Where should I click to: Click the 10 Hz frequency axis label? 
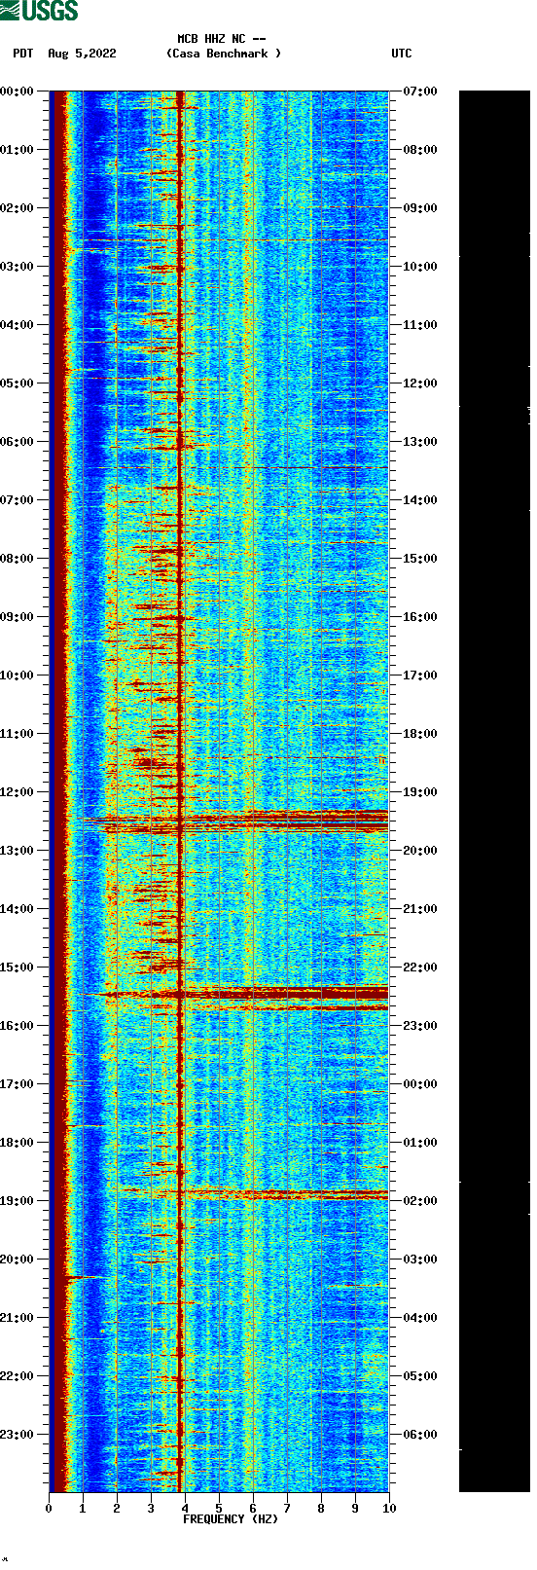click(x=389, y=1509)
